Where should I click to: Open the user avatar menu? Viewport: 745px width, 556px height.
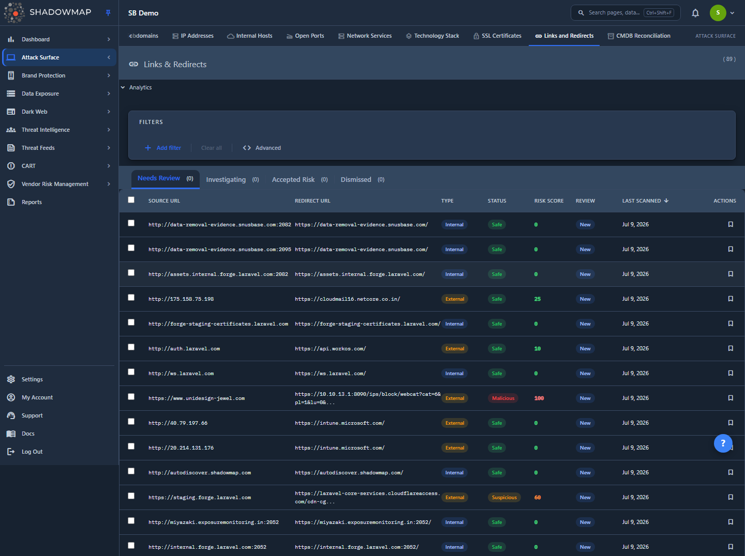(718, 13)
